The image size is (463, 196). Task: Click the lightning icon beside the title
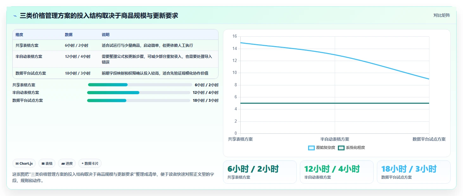coord(15,15)
